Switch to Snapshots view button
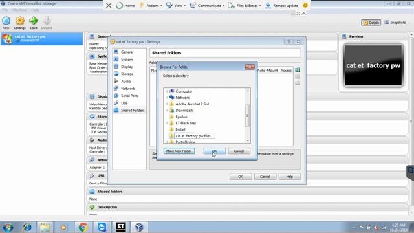Screen dimensions: 414x233 (395, 23)
